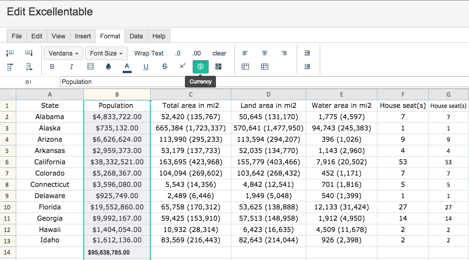Viewport: 469px width, 260px height.
Task: Toggle underline formatting
Action: tap(146, 67)
